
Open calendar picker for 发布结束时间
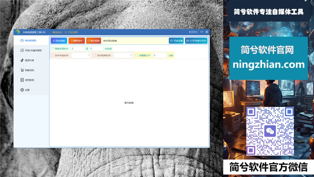[131, 55]
